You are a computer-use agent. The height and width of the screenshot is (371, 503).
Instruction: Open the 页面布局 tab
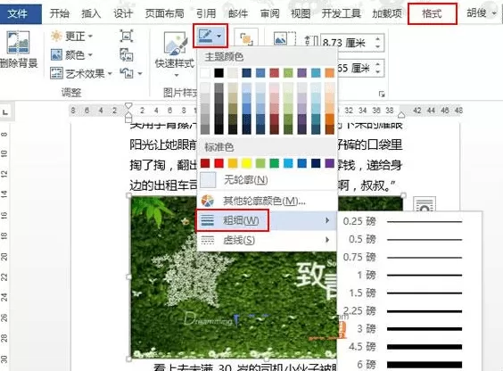pos(165,13)
